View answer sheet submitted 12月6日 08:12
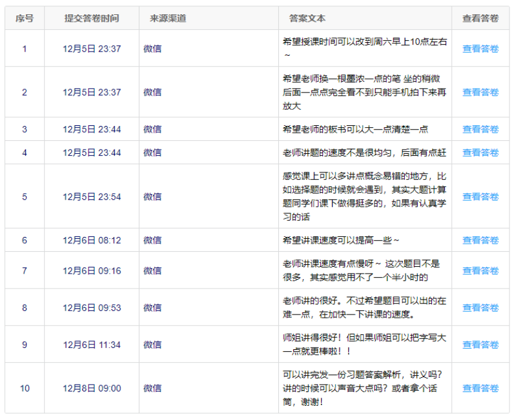 pos(480,240)
